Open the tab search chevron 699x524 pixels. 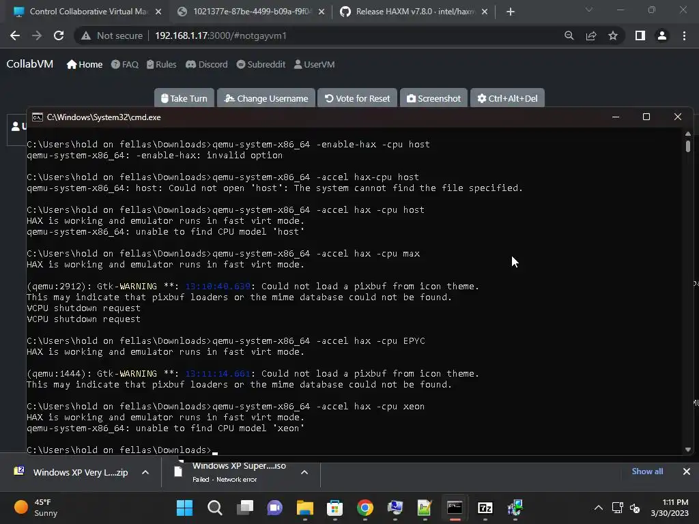589,10
